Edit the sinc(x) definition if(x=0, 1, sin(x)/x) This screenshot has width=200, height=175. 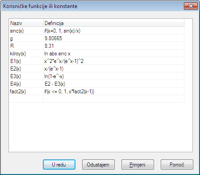coord(114,31)
